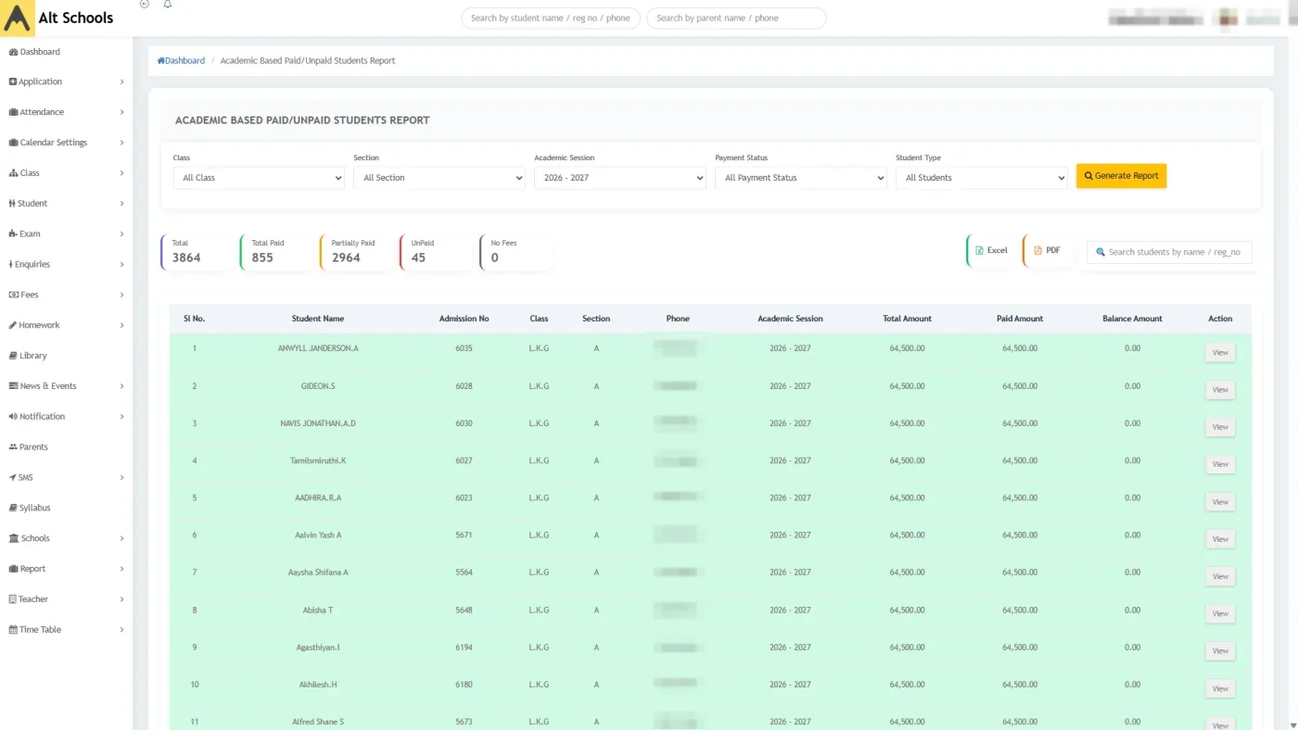
Task: Click the Student Name column header
Action: tap(318, 319)
